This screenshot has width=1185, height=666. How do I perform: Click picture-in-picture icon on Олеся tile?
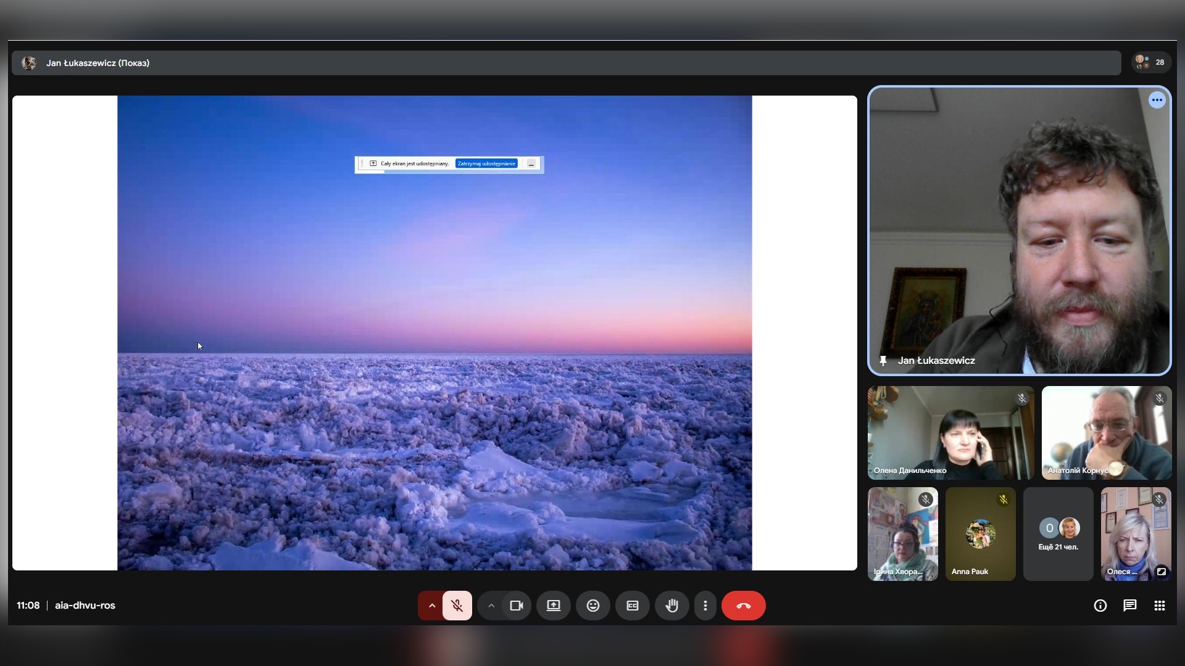click(1161, 572)
